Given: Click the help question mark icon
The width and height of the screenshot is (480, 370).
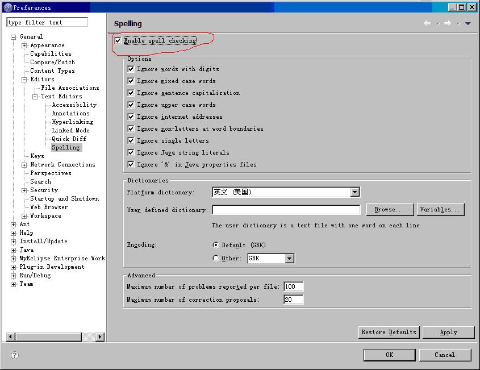Looking at the screenshot, I should tap(15, 355).
